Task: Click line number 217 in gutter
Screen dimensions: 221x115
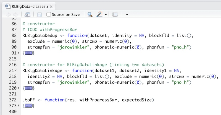Action: (13, 70)
